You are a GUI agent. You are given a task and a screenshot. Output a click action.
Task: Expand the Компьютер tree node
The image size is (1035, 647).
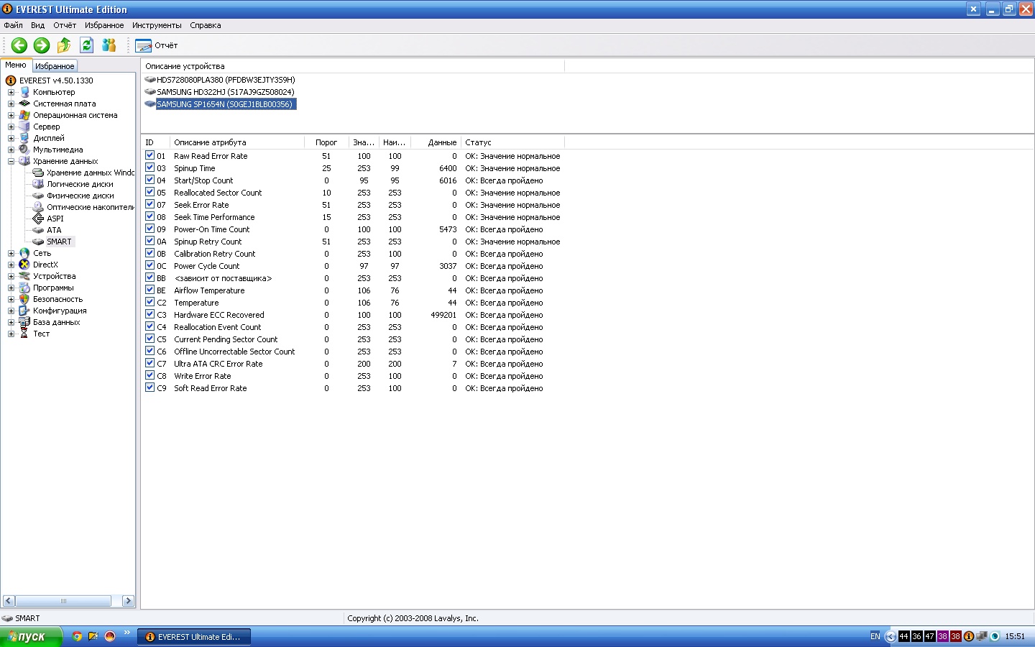point(11,92)
